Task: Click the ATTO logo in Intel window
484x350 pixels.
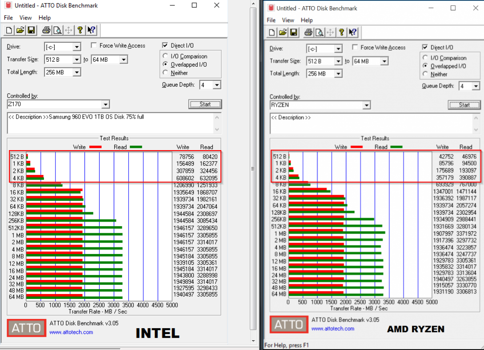Action: click(x=27, y=328)
